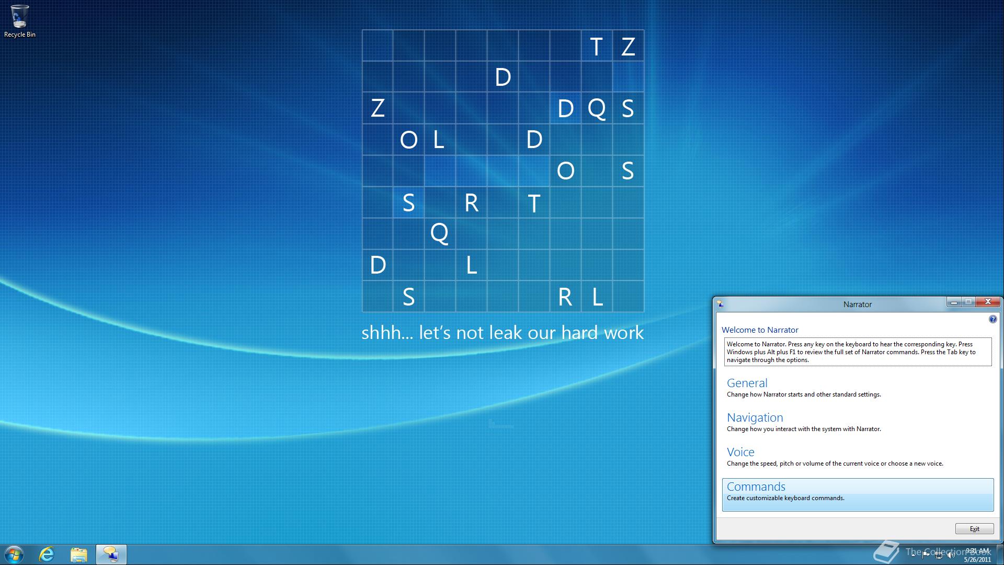Minimize the Narrator window
Viewport: 1004px width, 565px height.
(954, 302)
